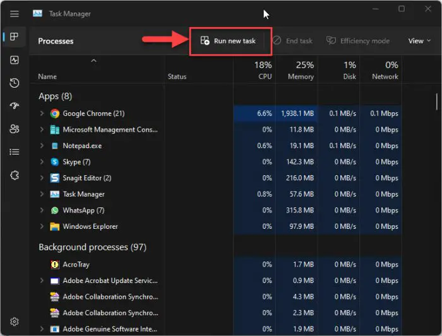Expand Windows Explorer process group
Viewport: 442px width, 336px height.
pyautogui.click(x=42, y=226)
